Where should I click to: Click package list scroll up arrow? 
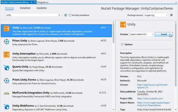click(x=114, y=22)
